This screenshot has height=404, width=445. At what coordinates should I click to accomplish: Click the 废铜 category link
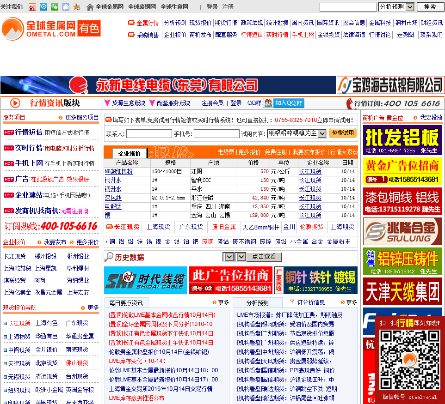point(208,241)
